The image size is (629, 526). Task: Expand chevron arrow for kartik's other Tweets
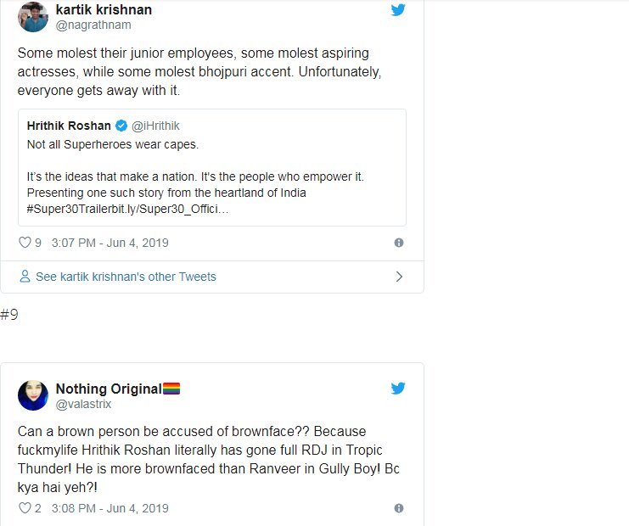tap(399, 277)
